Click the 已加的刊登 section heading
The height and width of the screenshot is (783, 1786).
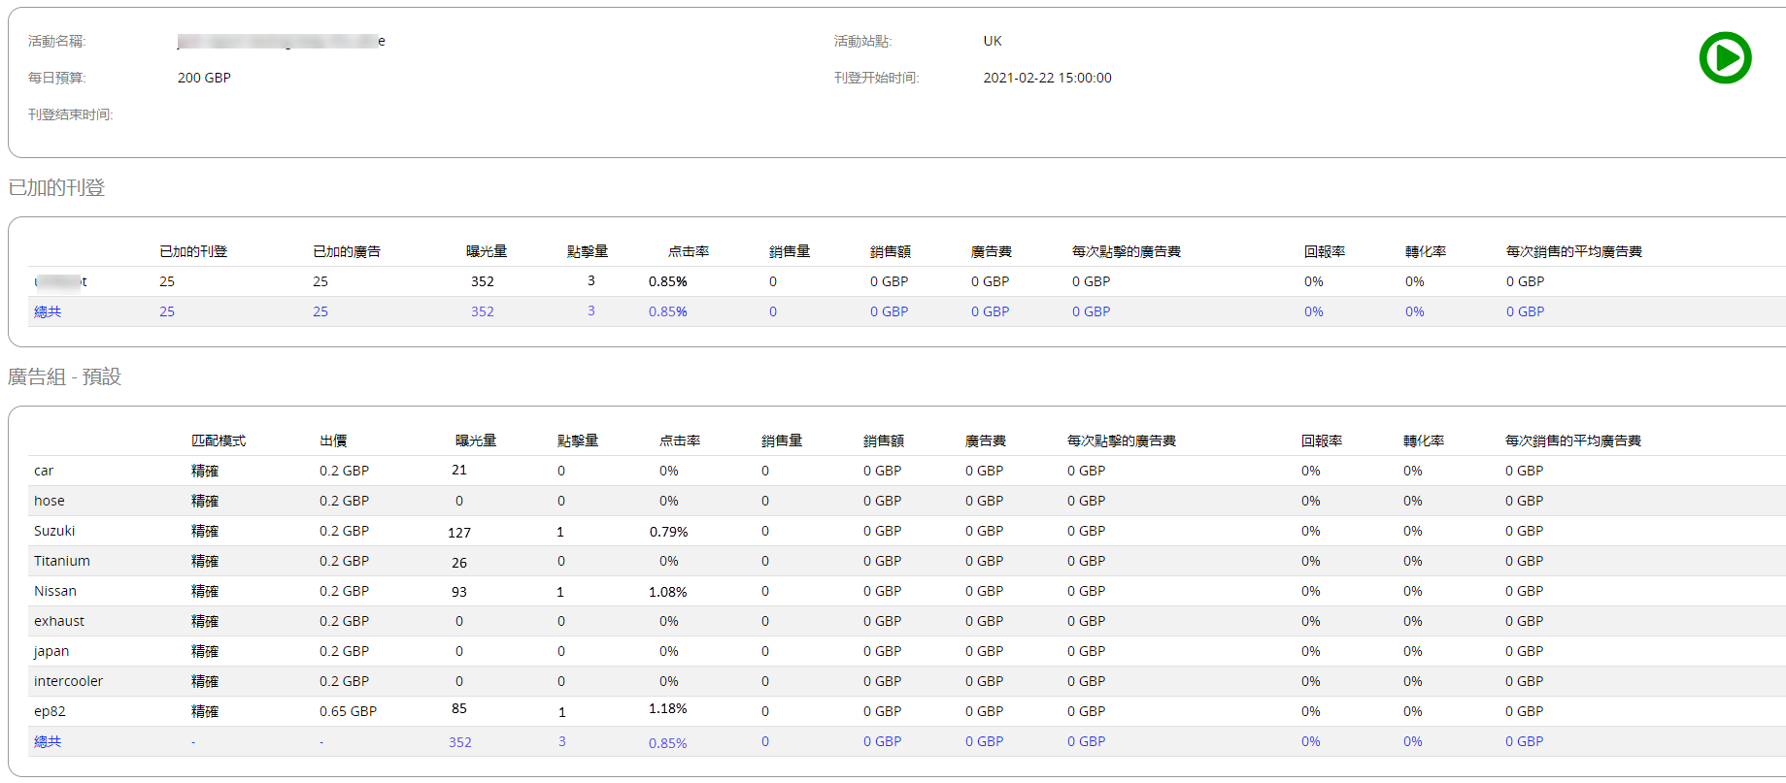point(56,187)
